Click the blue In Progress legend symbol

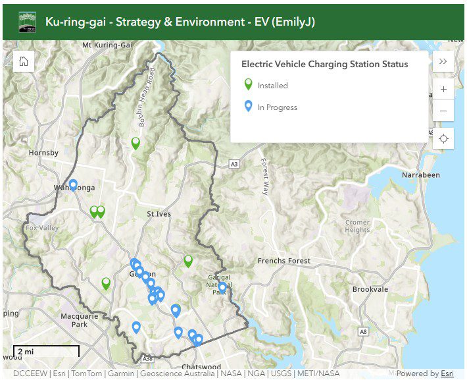248,106
